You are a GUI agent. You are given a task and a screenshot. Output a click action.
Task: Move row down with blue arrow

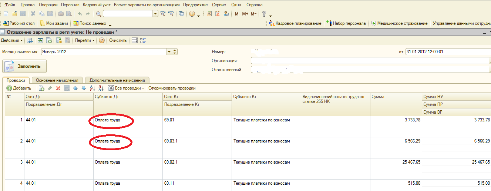(x=84, y=88)
